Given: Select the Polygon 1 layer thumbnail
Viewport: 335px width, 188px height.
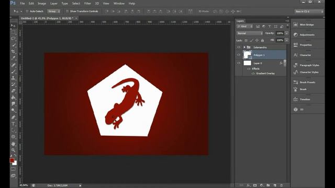Looking at the screenshot, I should [247, 55].
